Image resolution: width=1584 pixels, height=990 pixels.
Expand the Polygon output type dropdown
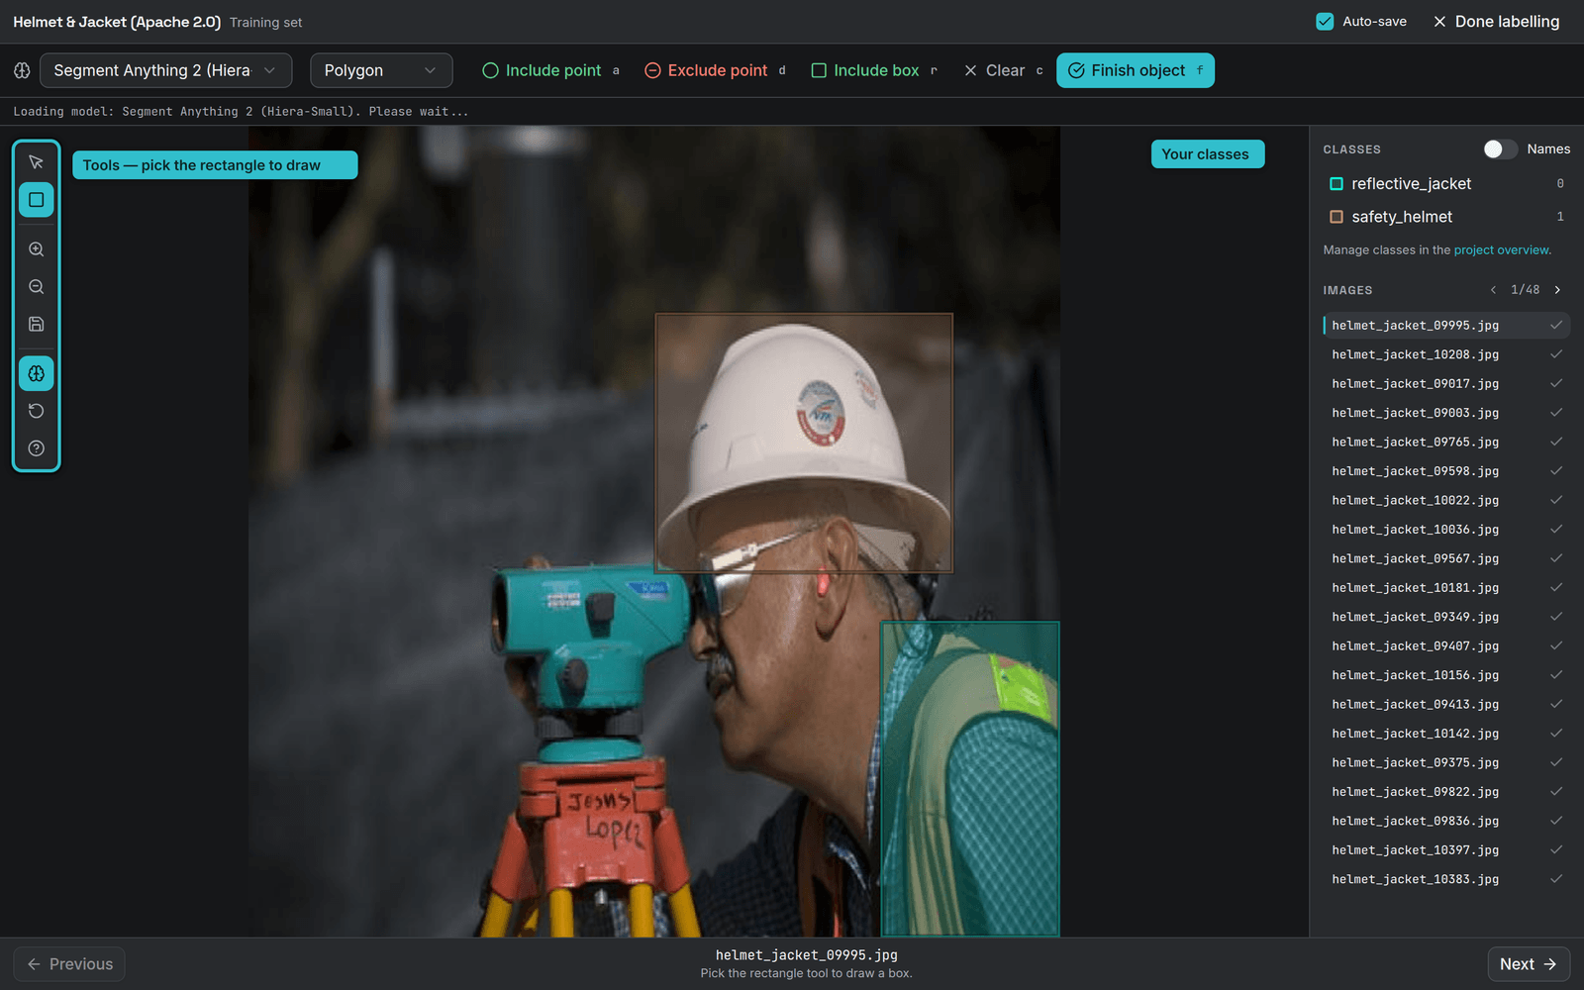(381, 70)
